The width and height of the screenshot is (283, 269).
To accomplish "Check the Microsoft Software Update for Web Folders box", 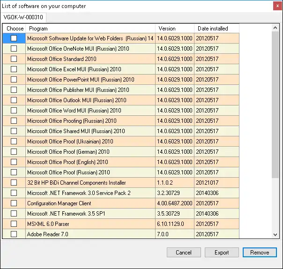I will pyautogui.click(x=14, y=38).
